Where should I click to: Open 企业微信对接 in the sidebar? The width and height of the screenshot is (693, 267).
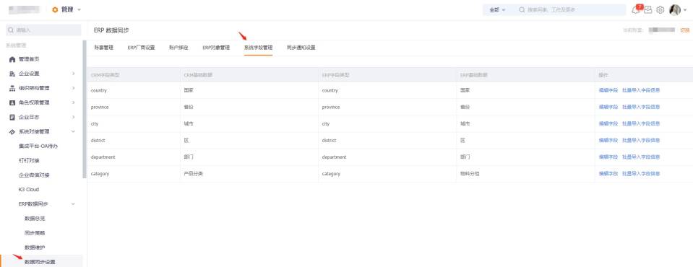[x=34, y=175]
